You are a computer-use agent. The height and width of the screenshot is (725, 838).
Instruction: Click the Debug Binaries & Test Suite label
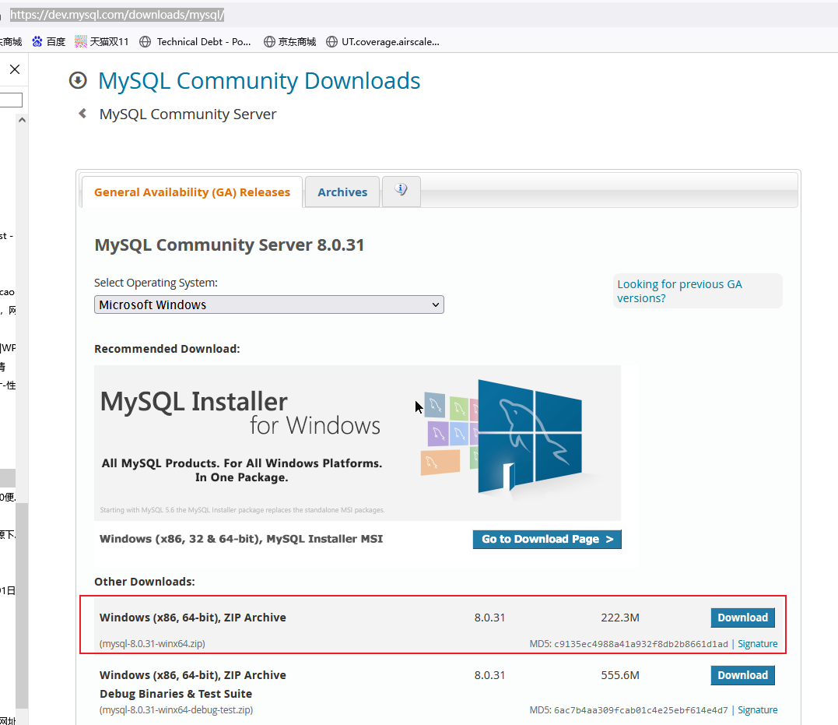(176, 693)
